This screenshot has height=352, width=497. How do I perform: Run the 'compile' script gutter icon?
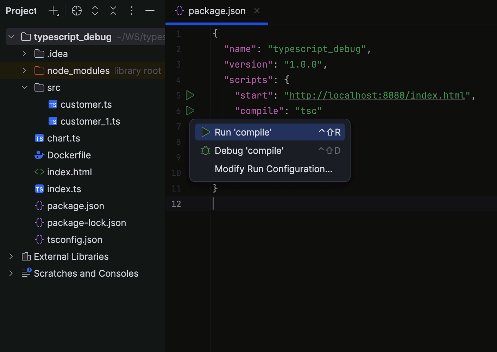(x=190, y=111)
